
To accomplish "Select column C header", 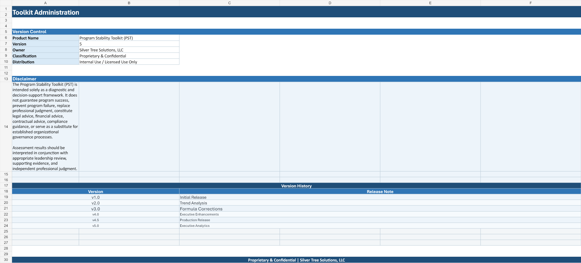I will (x=230, y=3).
